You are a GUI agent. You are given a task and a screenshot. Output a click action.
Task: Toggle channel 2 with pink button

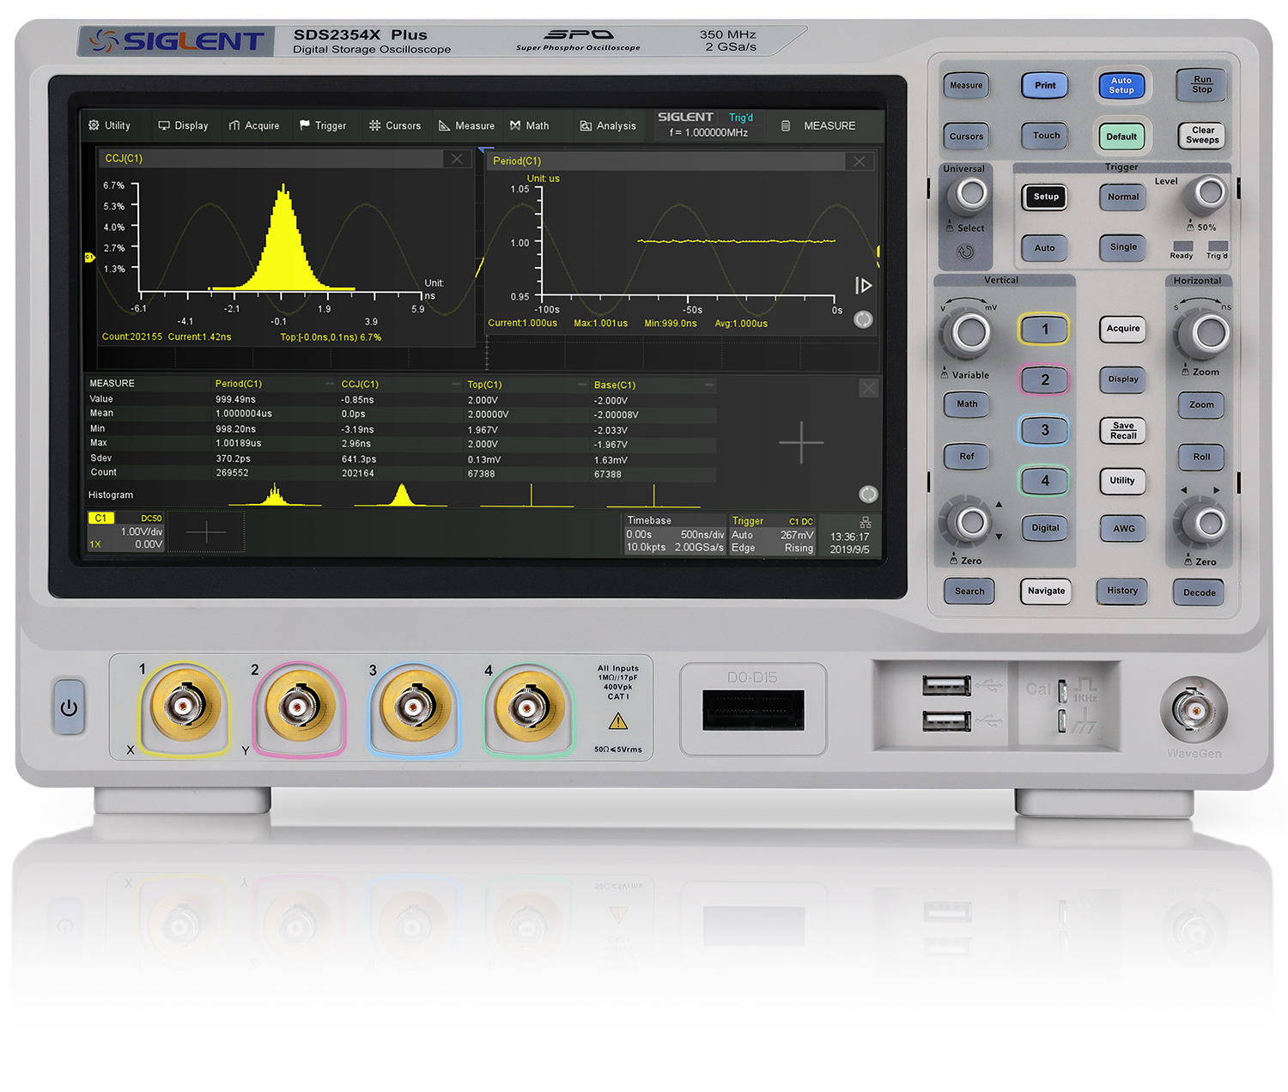pyautogui.click(x=1044, y=379)
